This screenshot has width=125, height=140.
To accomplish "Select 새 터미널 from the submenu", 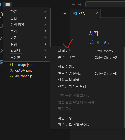I will click(x=87, y=51).
